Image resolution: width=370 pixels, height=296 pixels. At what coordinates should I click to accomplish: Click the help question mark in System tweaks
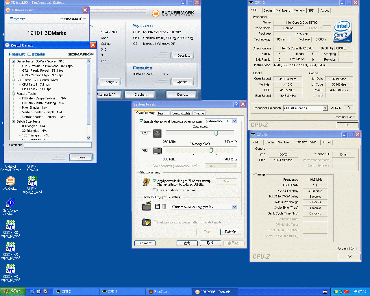[x=236, y=104]
